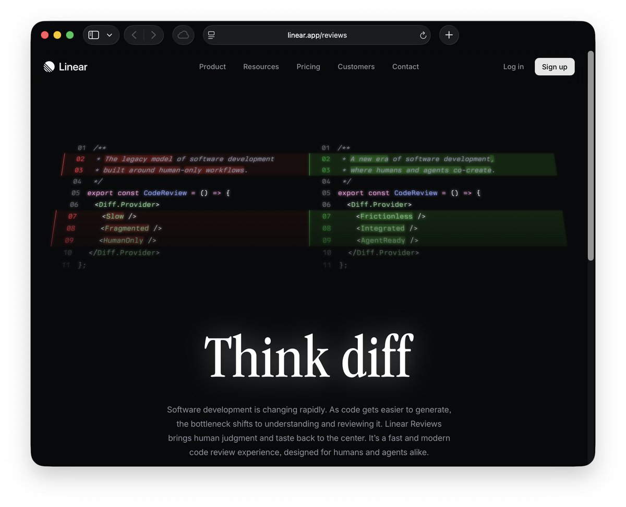Open the Contact page
626x507 pixels.
(405, 66)
